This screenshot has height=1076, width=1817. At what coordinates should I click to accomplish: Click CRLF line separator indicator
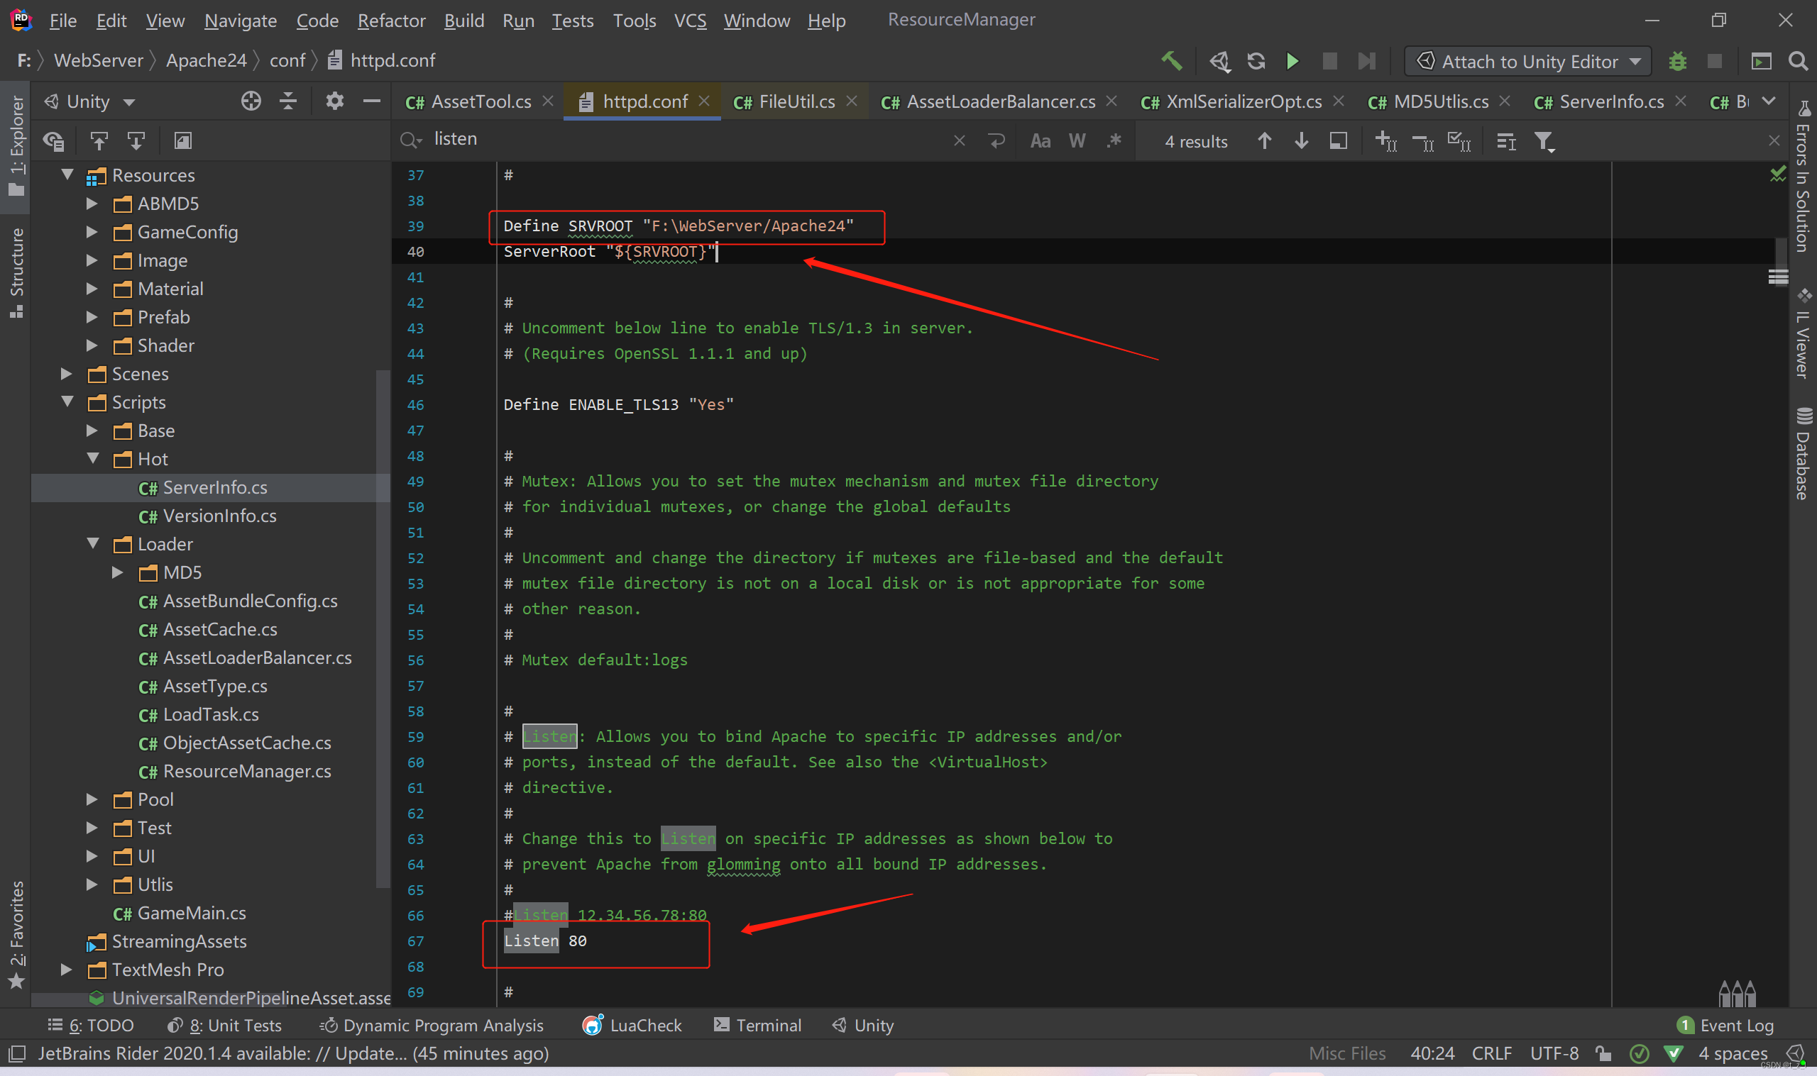pos(1491,1053)
